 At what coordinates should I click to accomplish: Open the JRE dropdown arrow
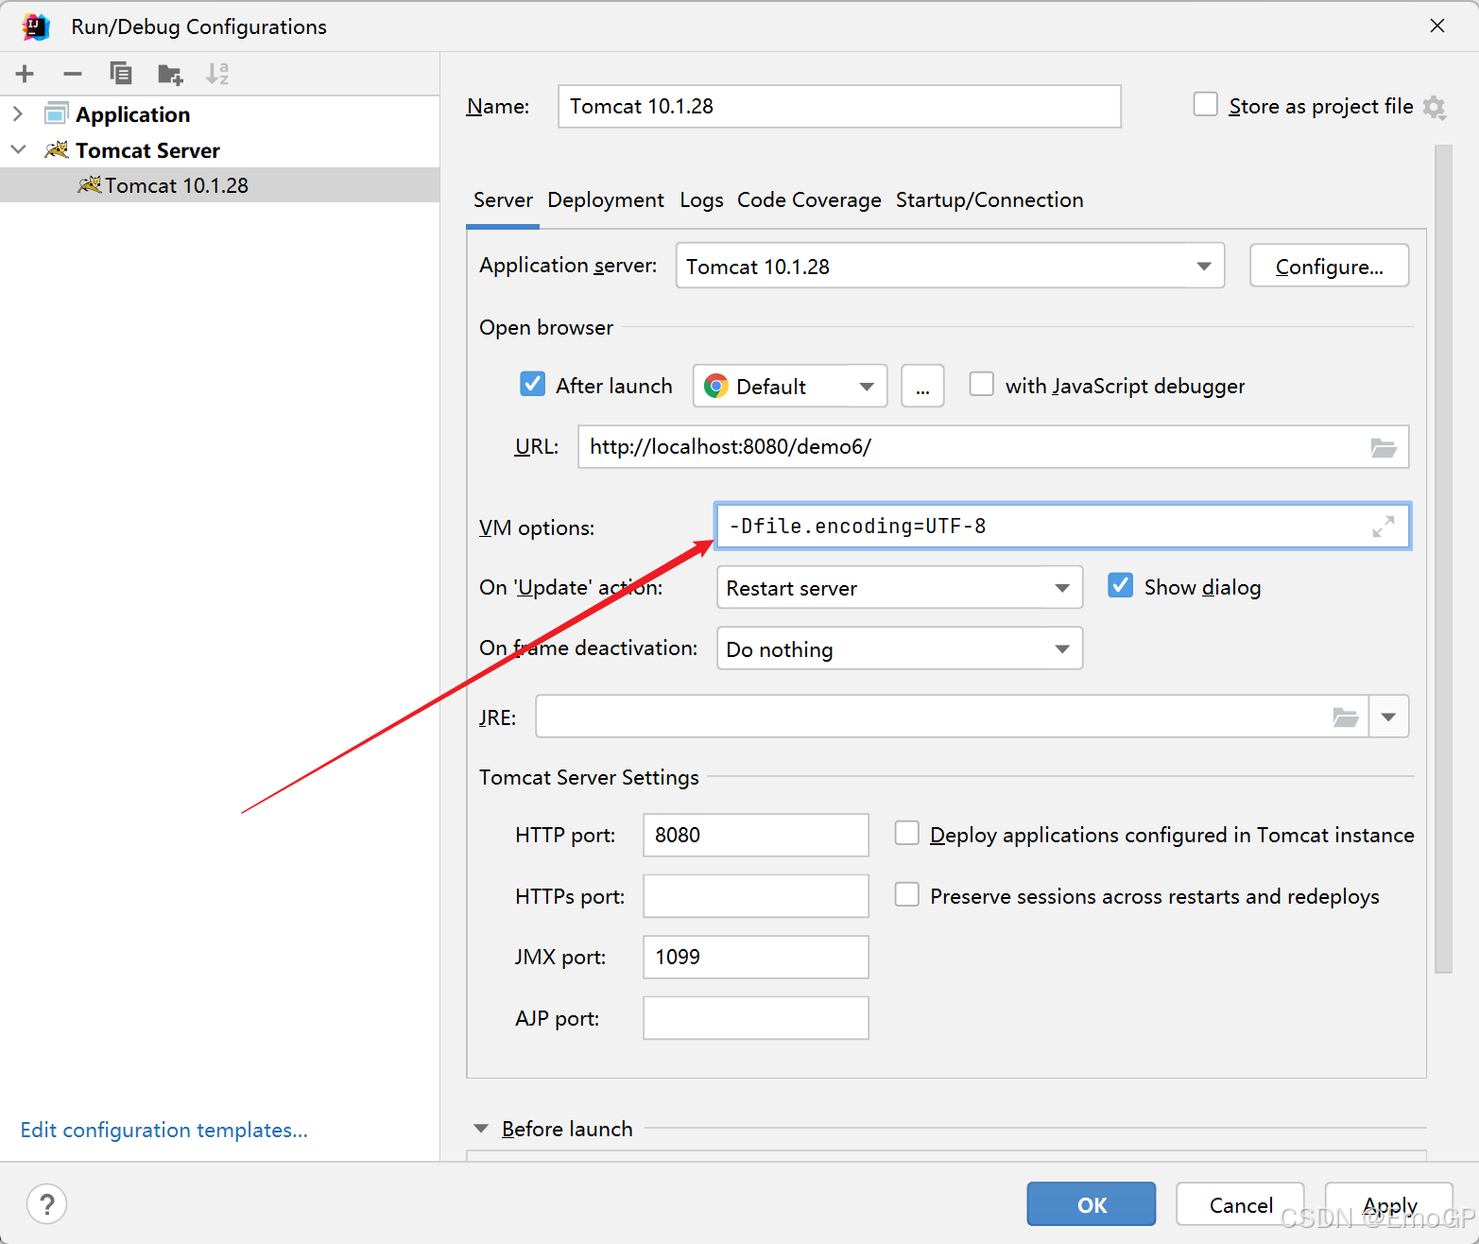tap(1388, 717)
